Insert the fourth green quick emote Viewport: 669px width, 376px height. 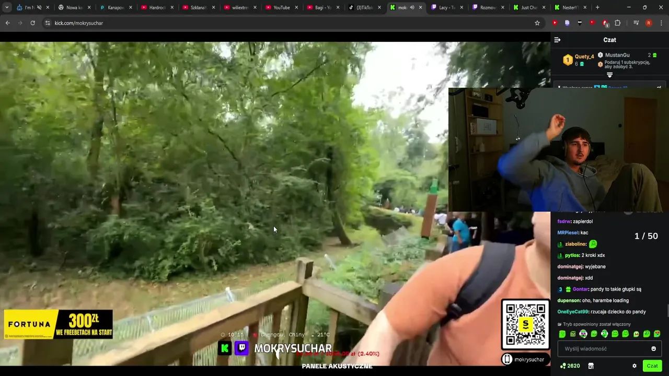coord(594,334)
